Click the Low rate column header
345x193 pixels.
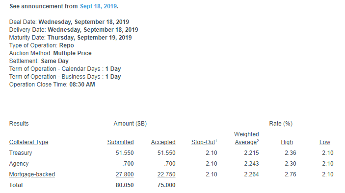[x=325, y=142]
